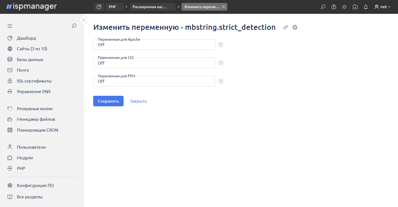The image size is (398, 207).
Task: Open the notifications bell icon
Action: [x=366, y=7]
